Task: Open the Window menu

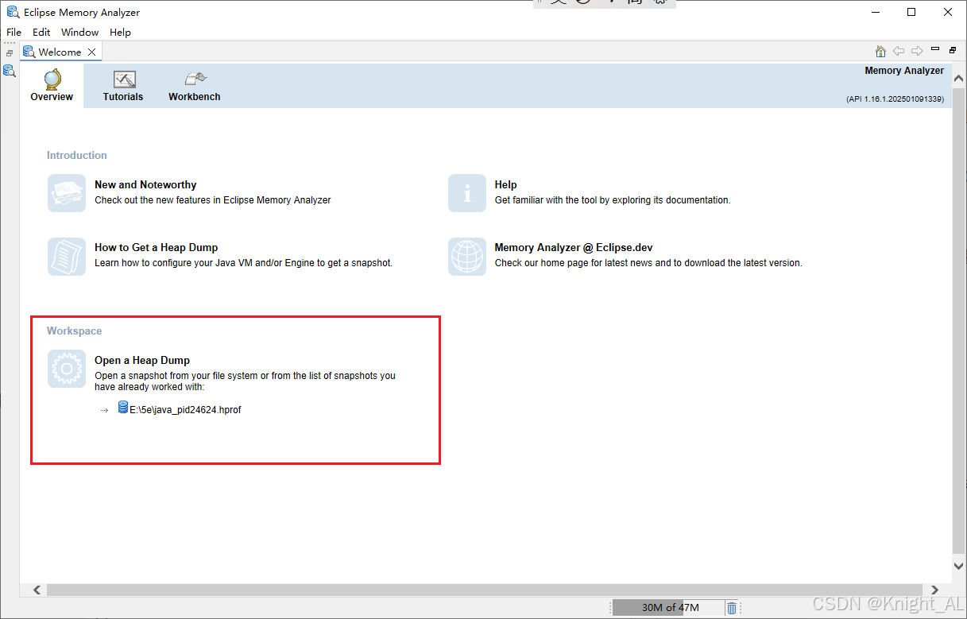Action: coord(80,33)
